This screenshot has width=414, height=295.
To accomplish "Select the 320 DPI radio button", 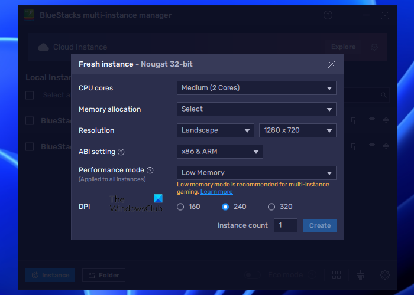I will [271, 206].
